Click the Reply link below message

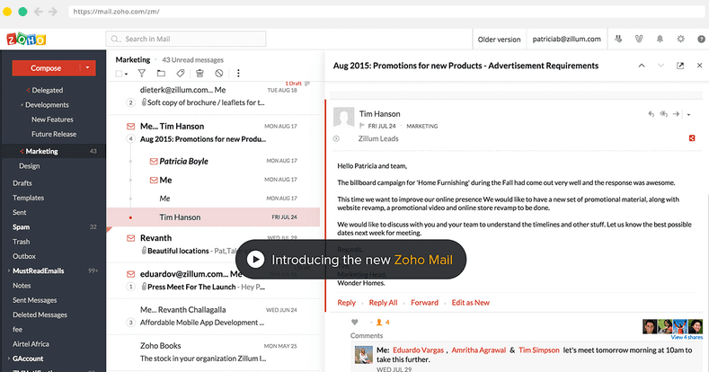(x=346, y=303)
